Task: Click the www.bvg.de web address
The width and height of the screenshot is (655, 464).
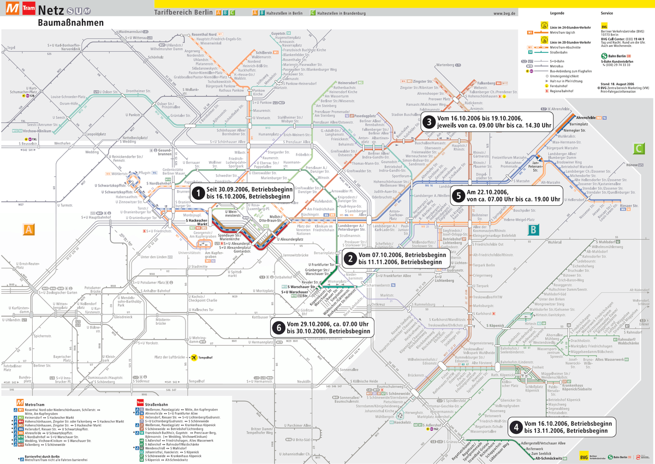Action: point(504,13)
